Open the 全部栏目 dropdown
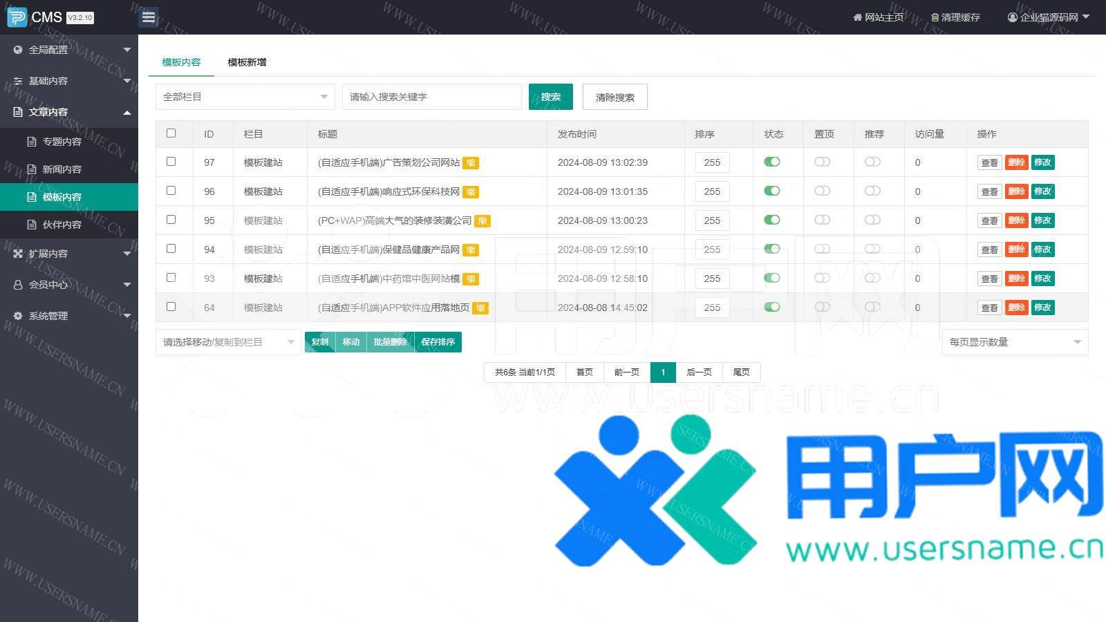This screenshot has height=622, width=1106. 245,97
